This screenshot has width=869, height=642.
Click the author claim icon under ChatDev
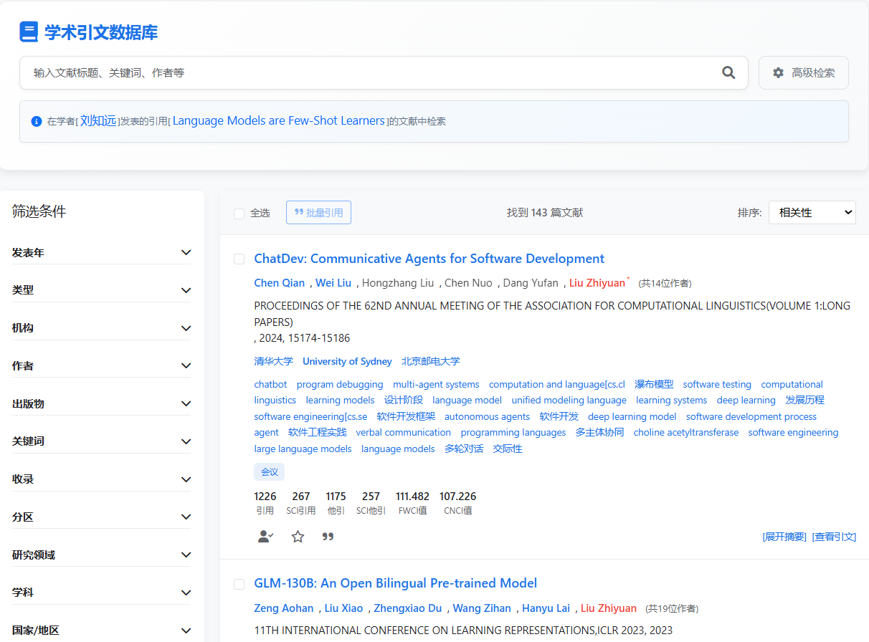(265, 536)
